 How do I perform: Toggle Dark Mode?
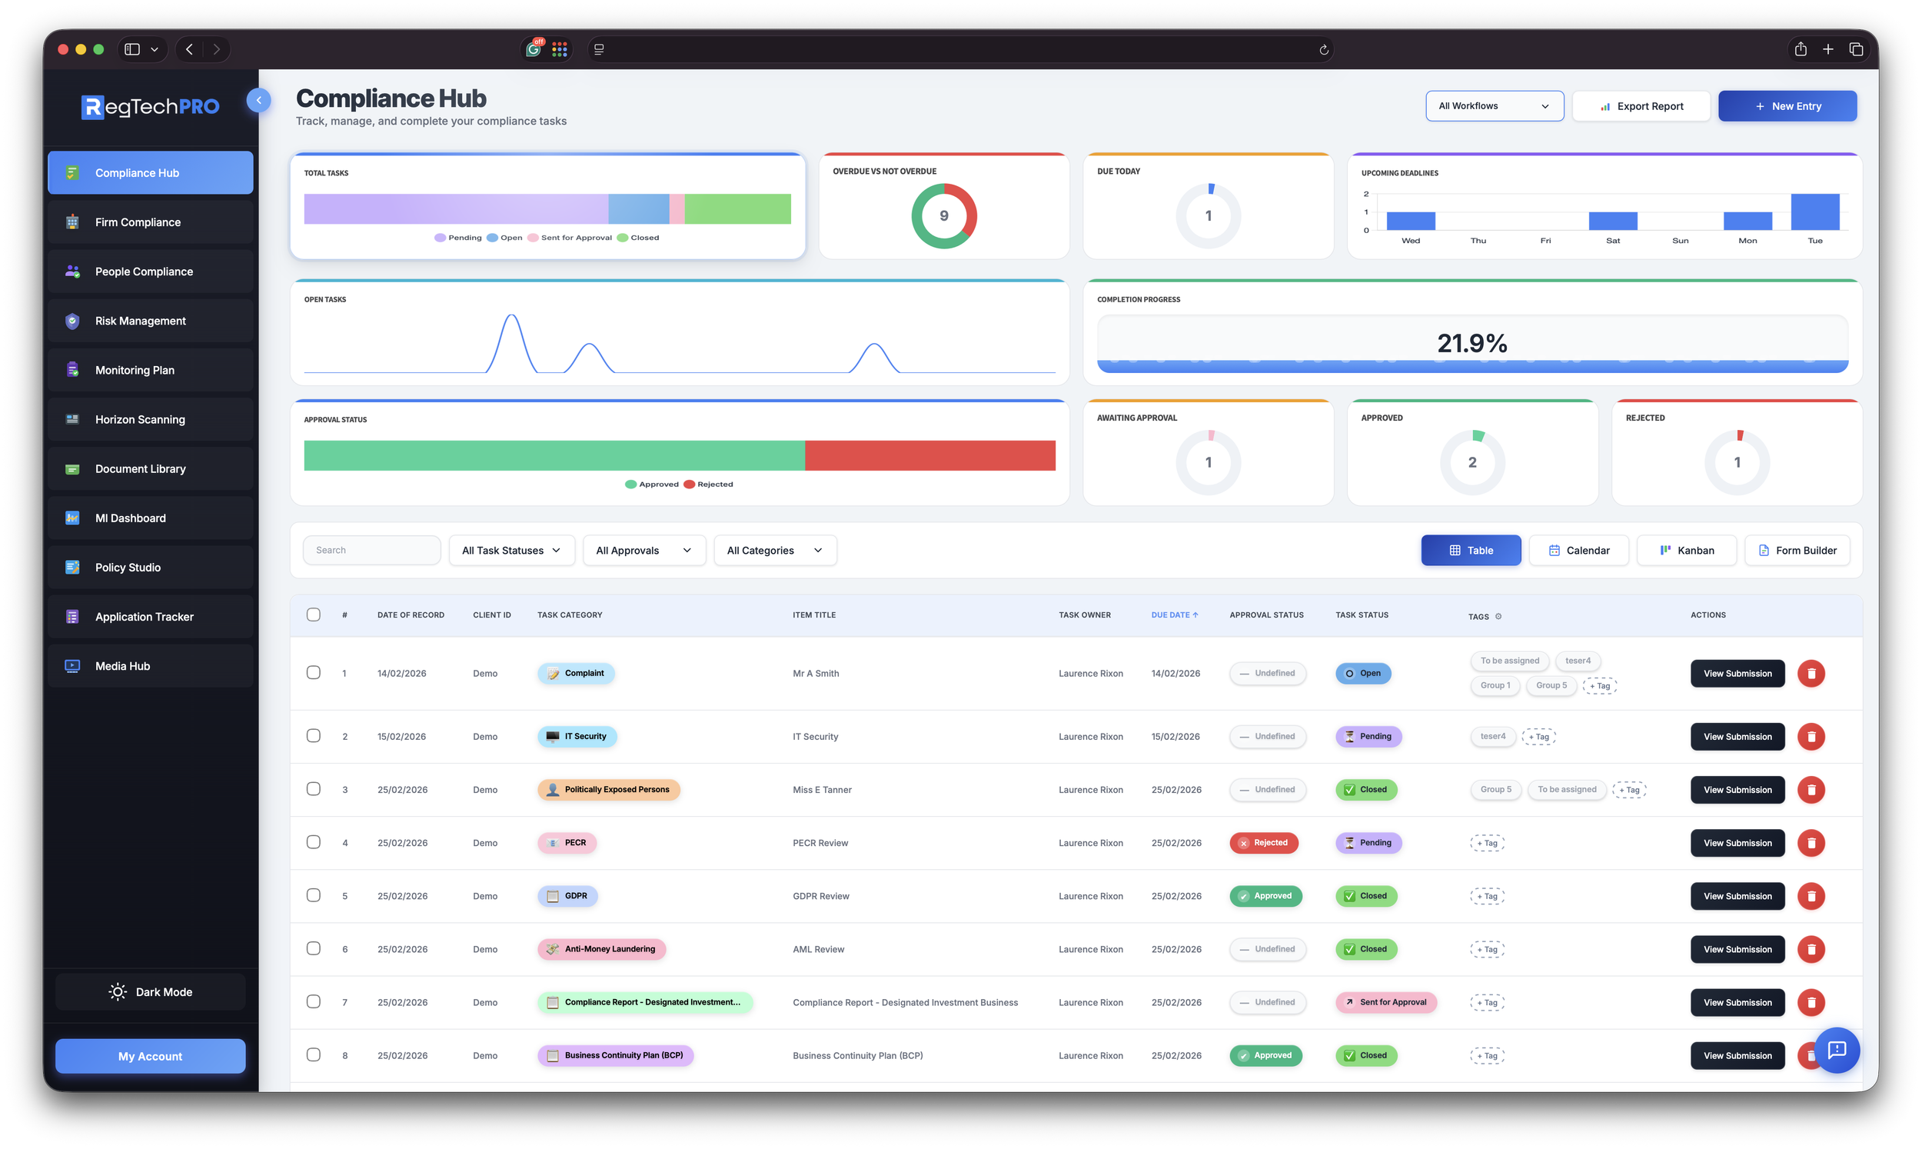(x=150, y=991)
